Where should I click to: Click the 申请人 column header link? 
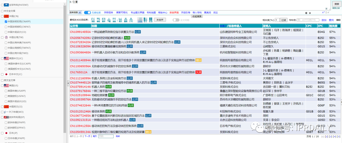[x=223, y=26]
